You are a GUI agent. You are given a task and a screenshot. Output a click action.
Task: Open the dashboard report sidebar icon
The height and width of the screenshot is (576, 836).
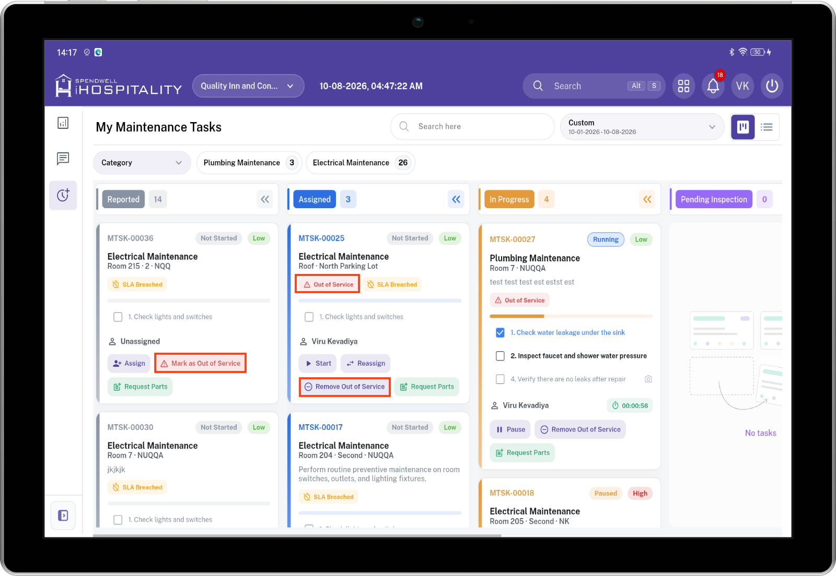pyautogui.click(x=63, y=123)
